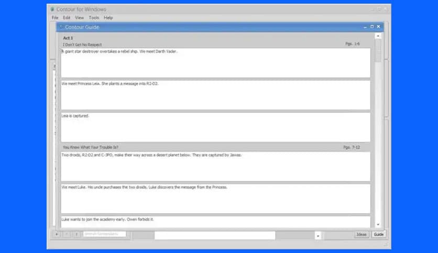This screenshot has width=438, height=253.
Task: Click the scrollbar down arrow in the guide
Action: pos(378,225)
